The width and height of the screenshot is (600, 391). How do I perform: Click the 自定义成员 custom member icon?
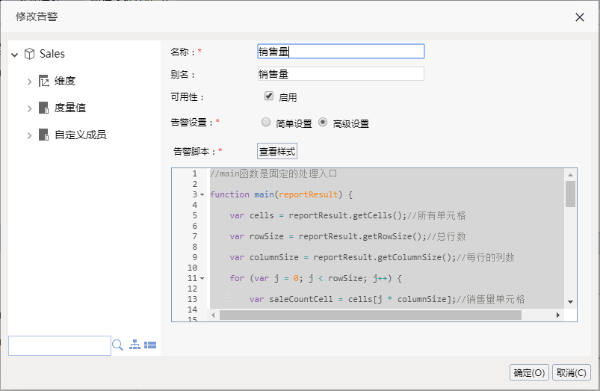43,135
